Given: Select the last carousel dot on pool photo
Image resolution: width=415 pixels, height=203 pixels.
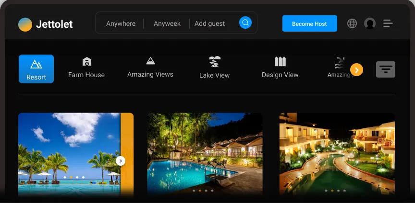Looking at the screenshot, I should point(212,191).
